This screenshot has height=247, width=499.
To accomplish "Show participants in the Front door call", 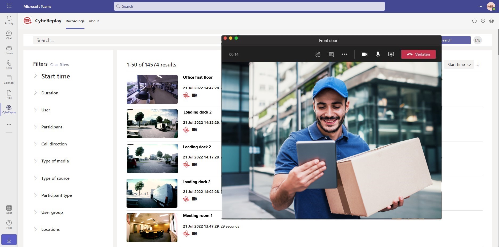I will click(x=318, y=54).
